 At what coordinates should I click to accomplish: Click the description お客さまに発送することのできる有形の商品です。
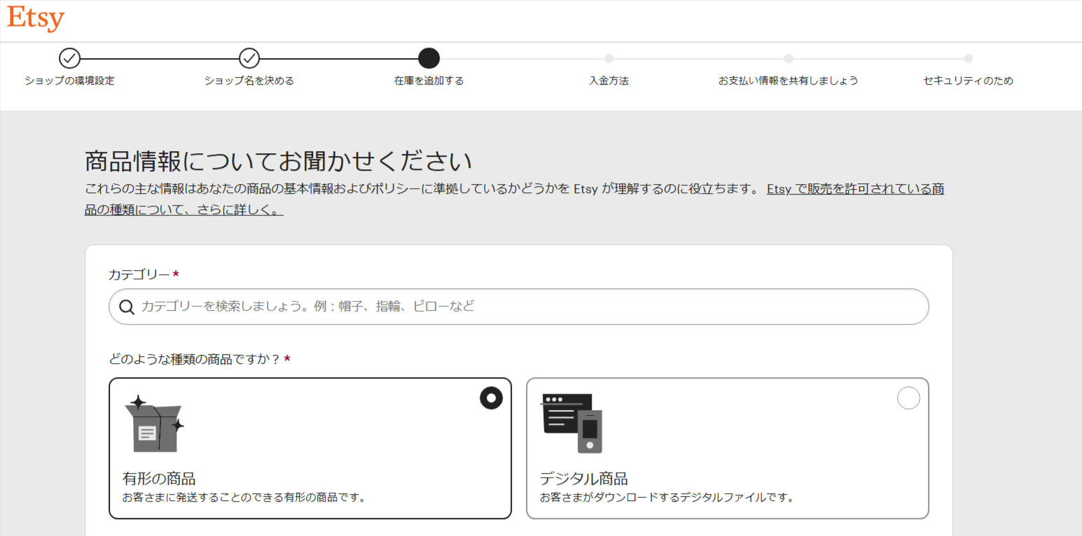[x=244, y=498]
